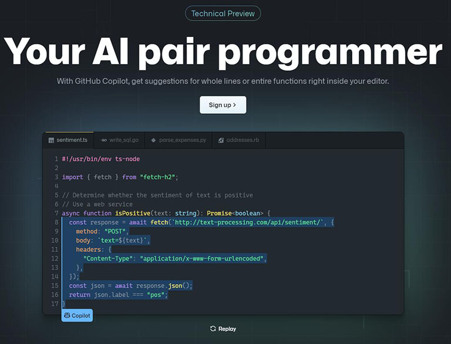
Task: Click the isPositive function name
Action: coord(133,214)
